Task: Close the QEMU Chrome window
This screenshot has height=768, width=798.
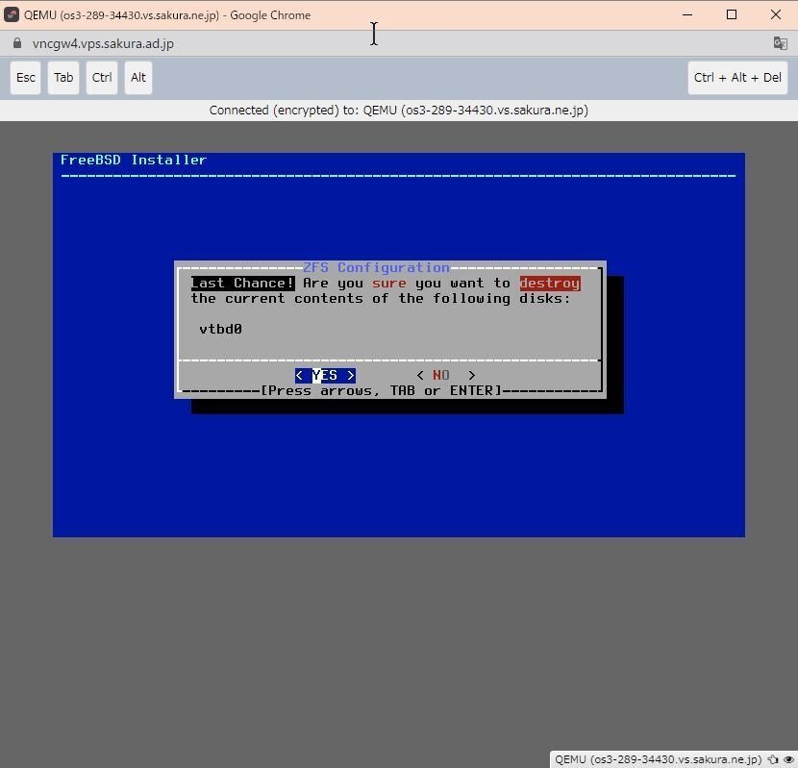Action: [776, 14]
